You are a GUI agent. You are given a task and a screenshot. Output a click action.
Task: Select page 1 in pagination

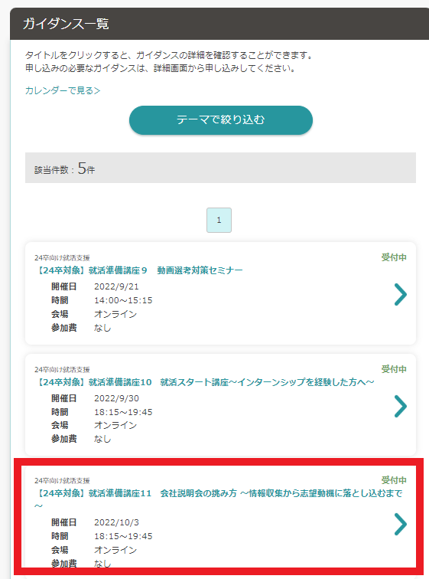tap(219, 220)
